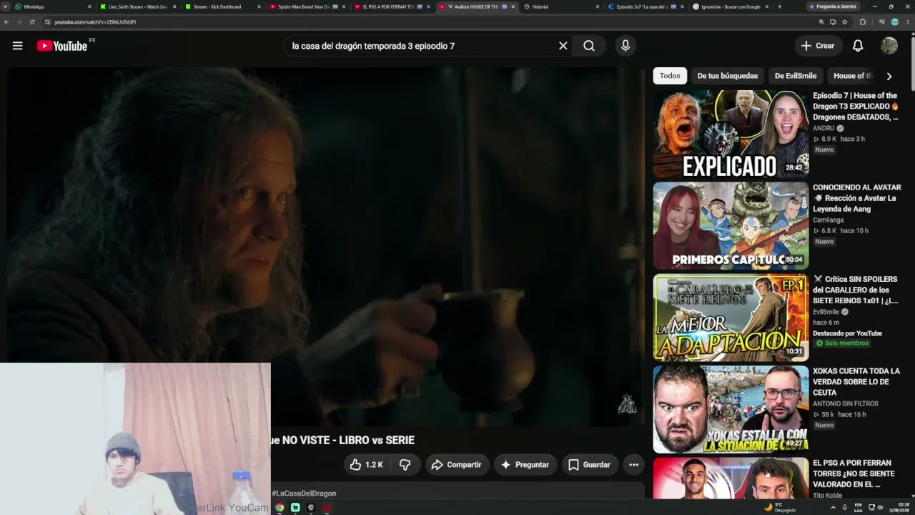Close the Historial browser tab

(598, 6)
